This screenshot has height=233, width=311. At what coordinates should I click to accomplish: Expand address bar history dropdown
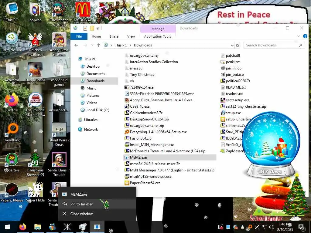pos(232,46)
